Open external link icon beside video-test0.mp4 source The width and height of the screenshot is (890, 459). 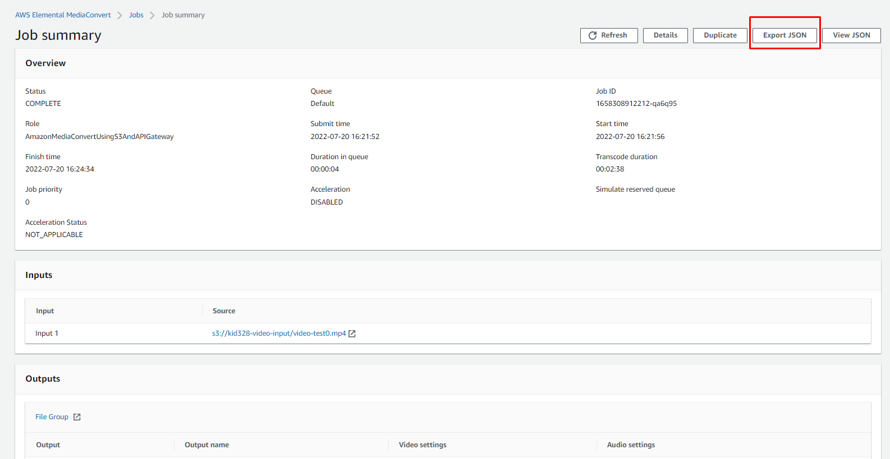(x=352, y=333)
